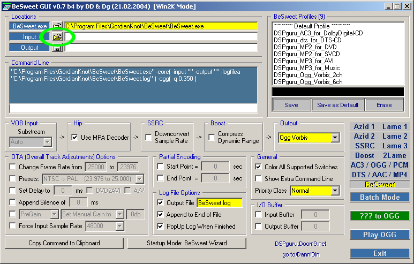Toggle partial encoding Start Point checkbox
The height and width of the screenshot is (264, 414).
[160, 167]
